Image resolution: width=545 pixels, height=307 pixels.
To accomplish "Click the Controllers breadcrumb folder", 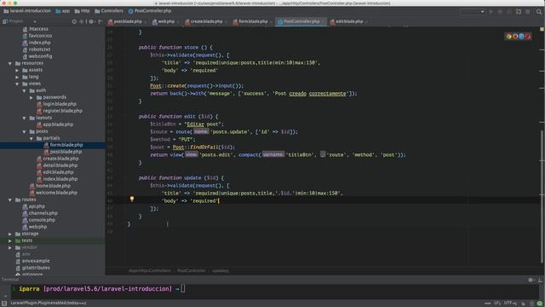I will 109,11.
